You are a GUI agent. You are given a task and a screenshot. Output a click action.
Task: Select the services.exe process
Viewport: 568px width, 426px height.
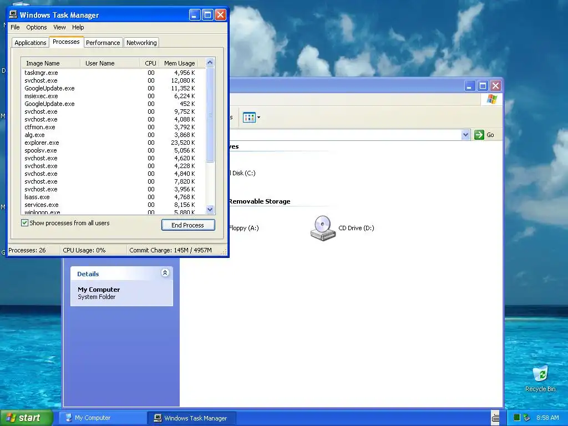tap(113, 205)
